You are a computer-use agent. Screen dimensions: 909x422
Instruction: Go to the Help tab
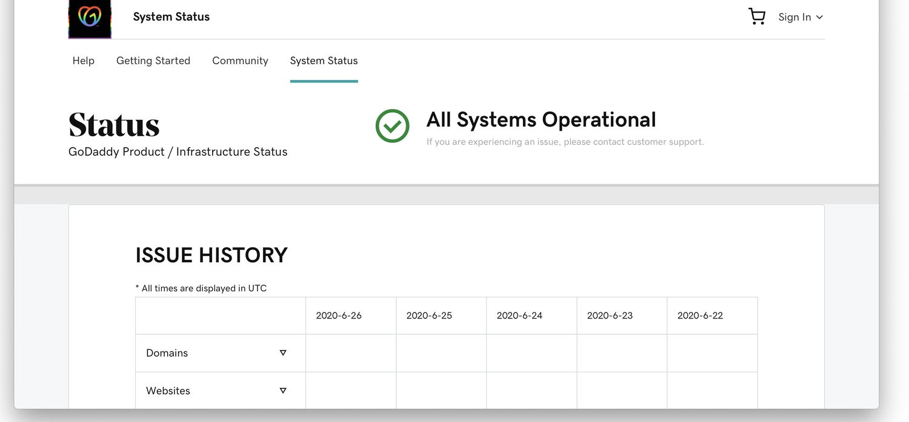tap(84, 61)
